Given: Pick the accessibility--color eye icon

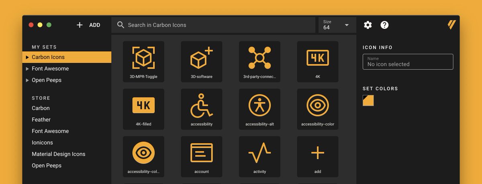Looking at the screenshot, I should [x=317, y=109].
